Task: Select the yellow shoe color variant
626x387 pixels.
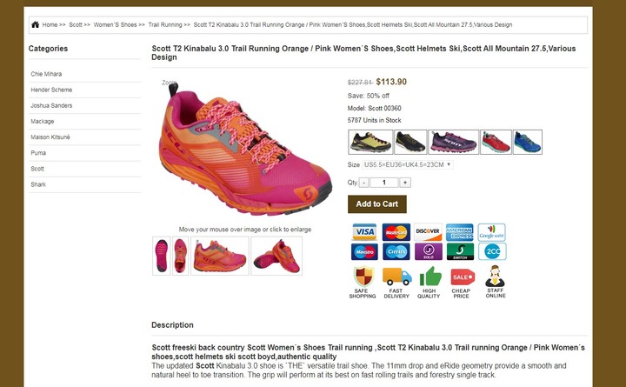Action: click(370, 142)
